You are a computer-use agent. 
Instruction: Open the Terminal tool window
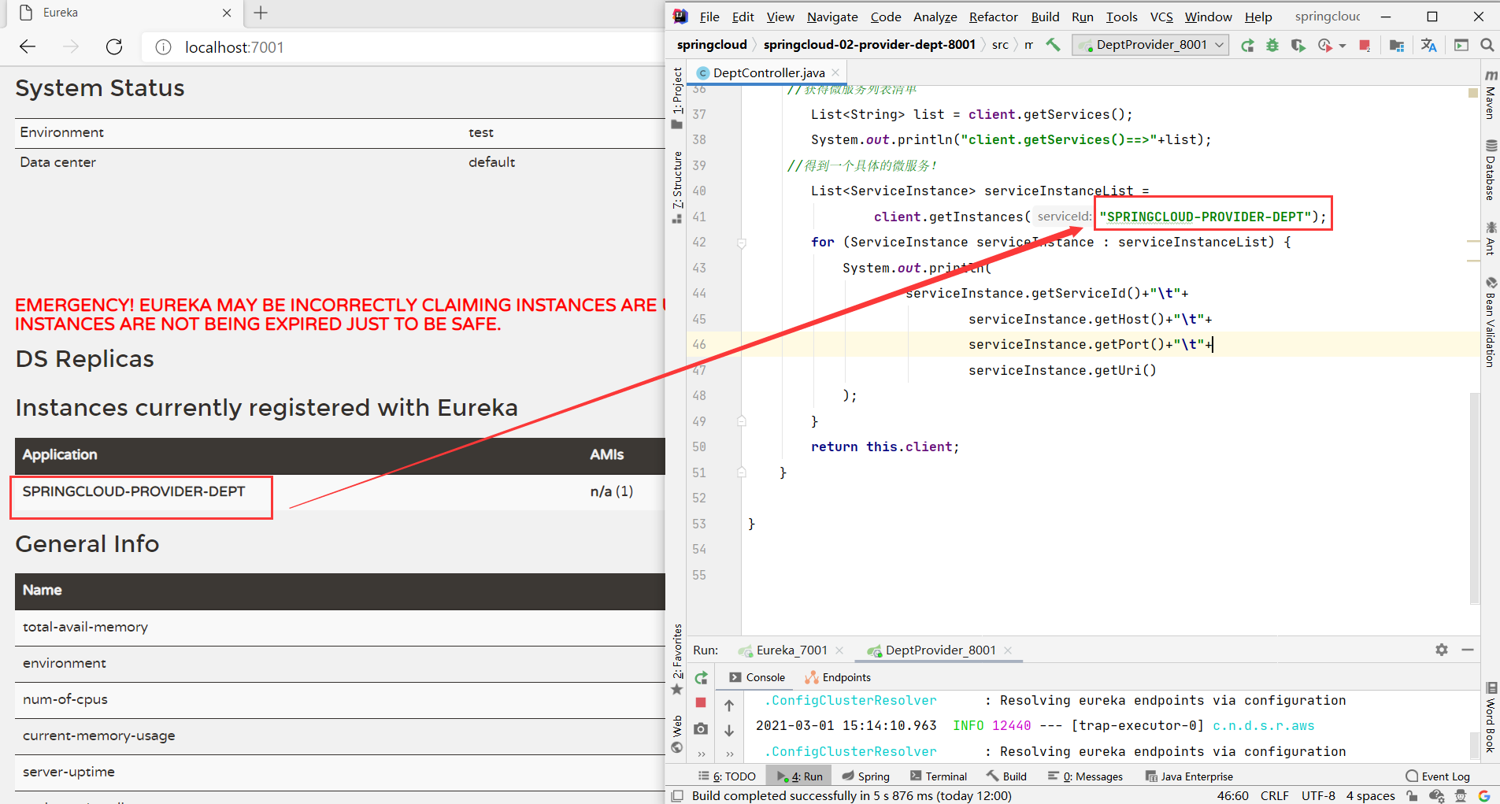[x=939, y=776]
